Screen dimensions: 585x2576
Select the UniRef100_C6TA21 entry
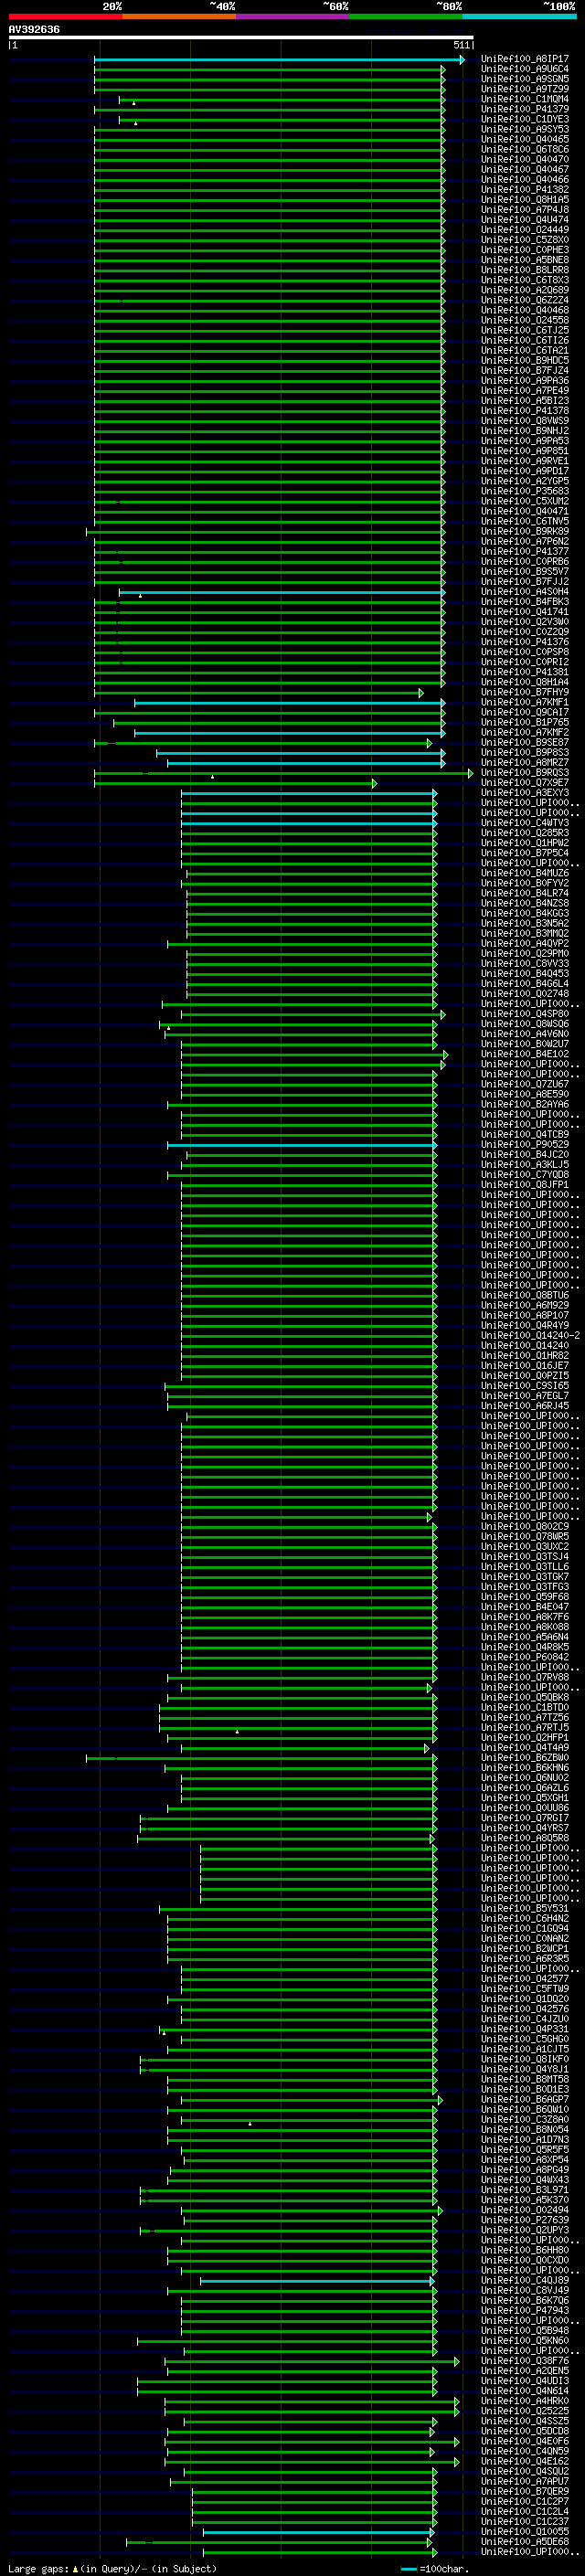524,350
